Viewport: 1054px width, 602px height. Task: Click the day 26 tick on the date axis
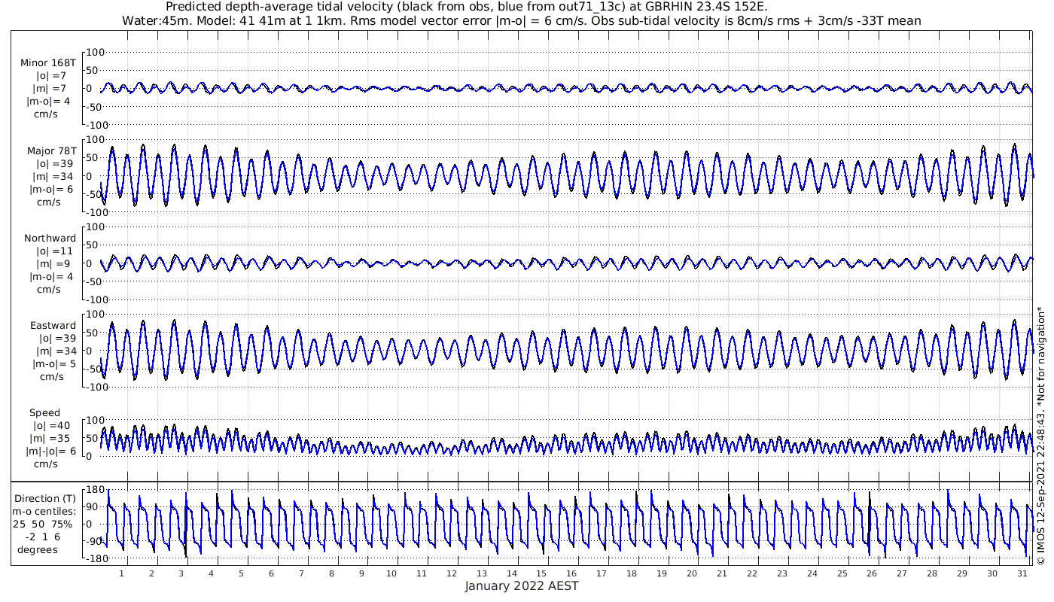coord(872,573)
